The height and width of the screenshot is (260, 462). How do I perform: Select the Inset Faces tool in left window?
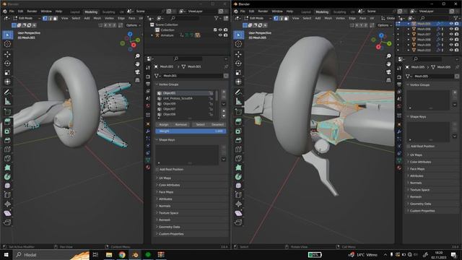tap(7, 131)
